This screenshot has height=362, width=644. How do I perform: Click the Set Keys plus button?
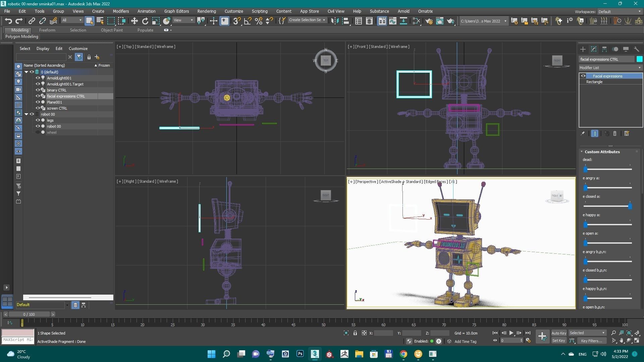[542, 337]
